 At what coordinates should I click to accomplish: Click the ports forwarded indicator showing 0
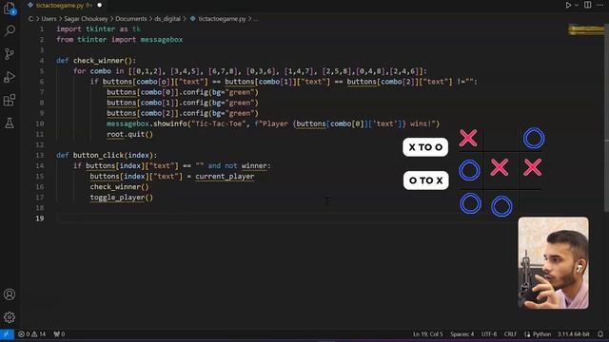click(x=59, y=333)
